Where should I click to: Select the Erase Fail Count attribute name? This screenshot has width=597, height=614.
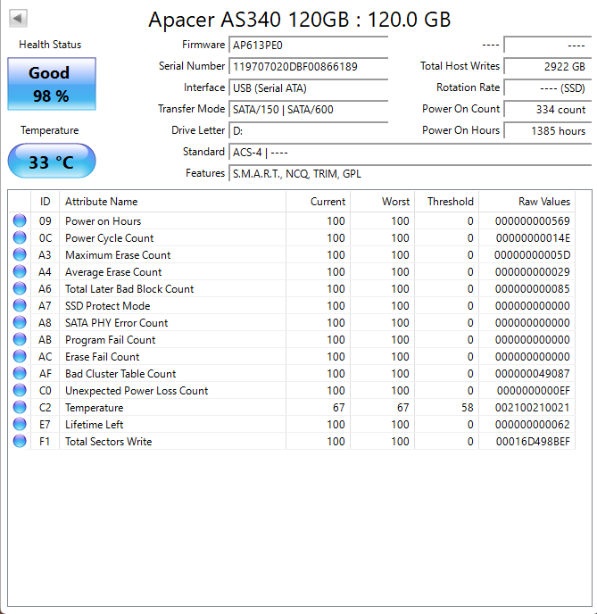coord(102,357)
